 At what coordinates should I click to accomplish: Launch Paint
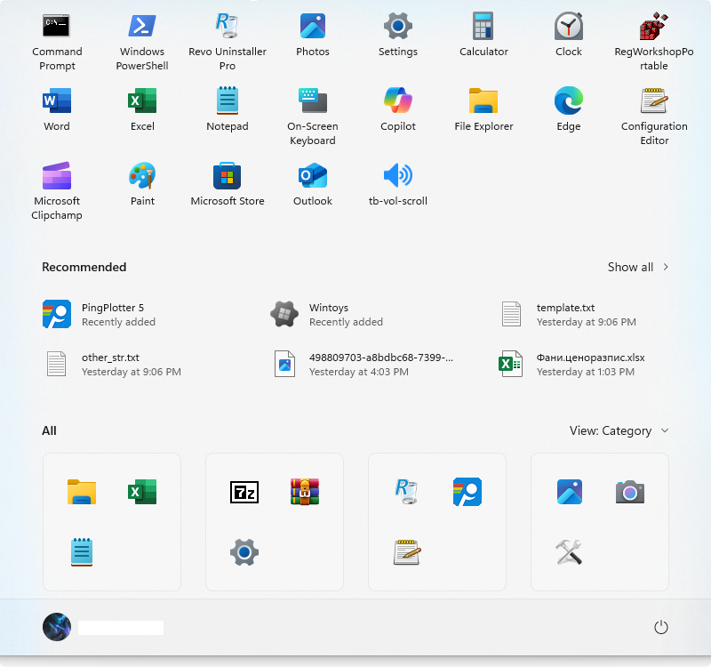(142, 185)
